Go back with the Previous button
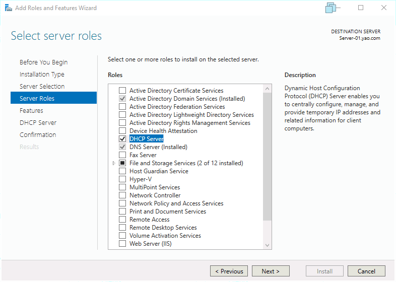The width and height of the screenshot is (396, 282). point(229,271)
